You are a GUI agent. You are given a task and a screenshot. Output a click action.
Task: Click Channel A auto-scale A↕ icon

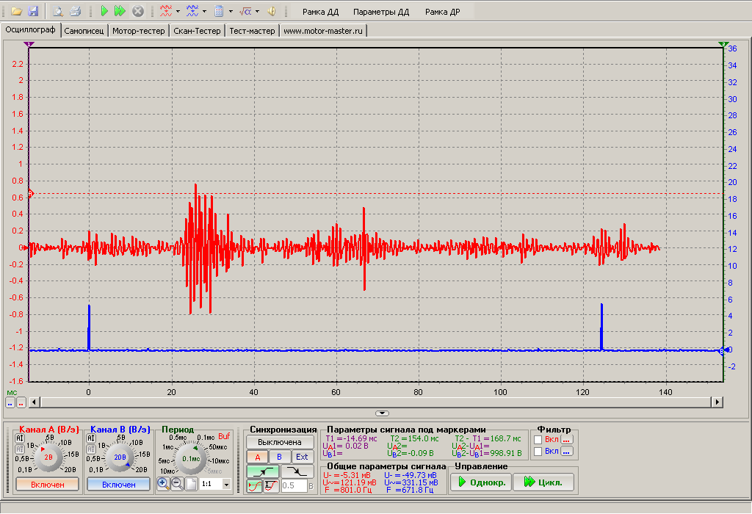(x=20, y=438)
